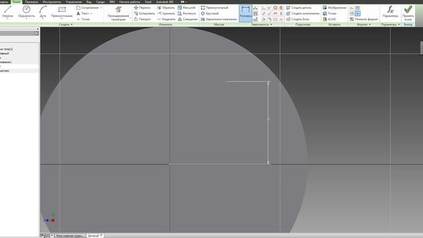The width and height of the screenshot is (423, 238).
Task: Select the Окружность (Circle) tool
Action: click(26, 12)
